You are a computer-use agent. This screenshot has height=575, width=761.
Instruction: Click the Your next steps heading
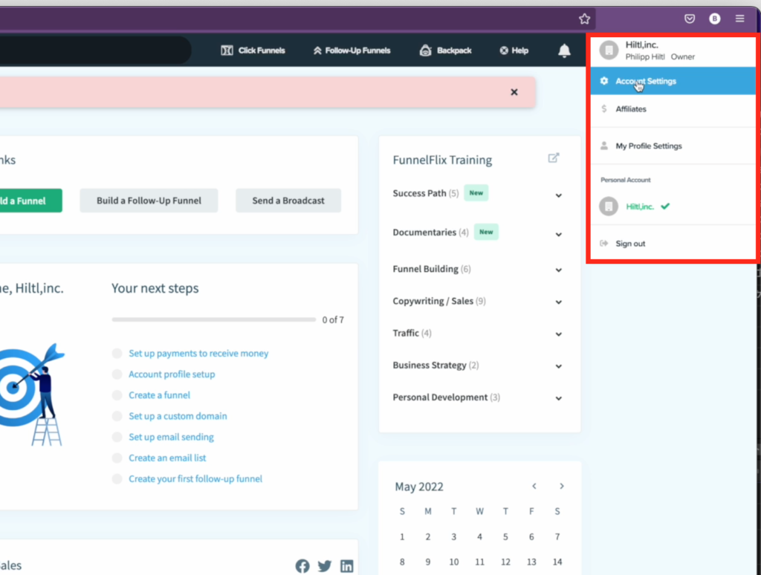155,288
